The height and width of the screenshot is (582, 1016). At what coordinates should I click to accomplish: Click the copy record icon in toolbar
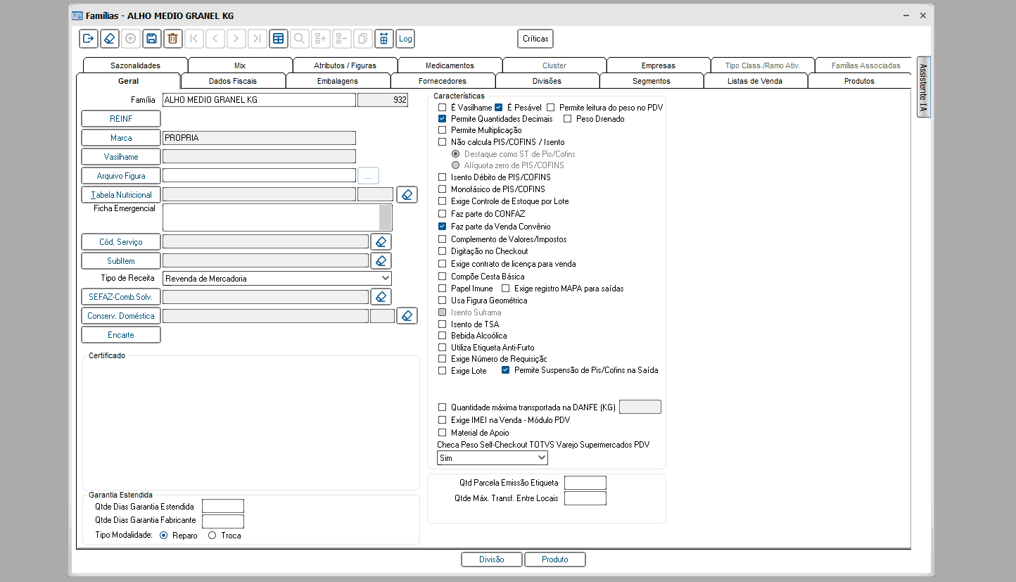point(363,39)
